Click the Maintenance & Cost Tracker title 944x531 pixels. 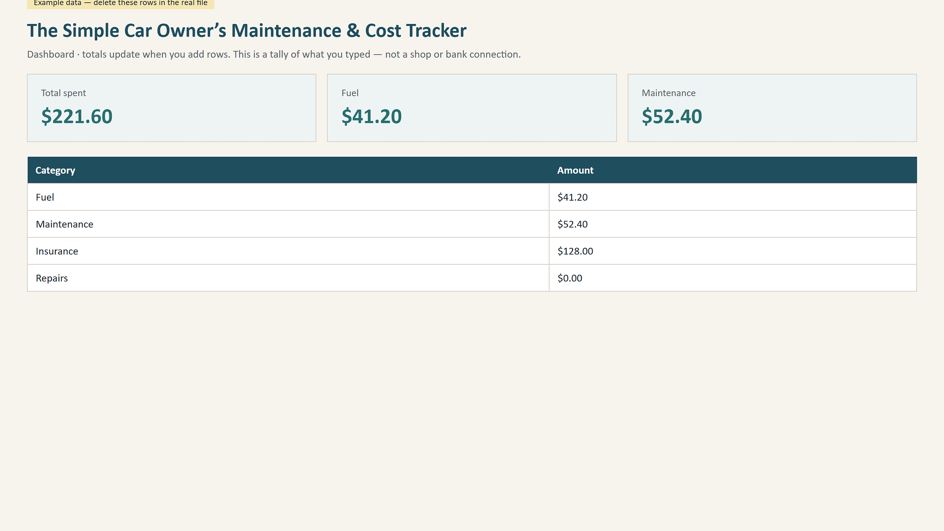247,31
